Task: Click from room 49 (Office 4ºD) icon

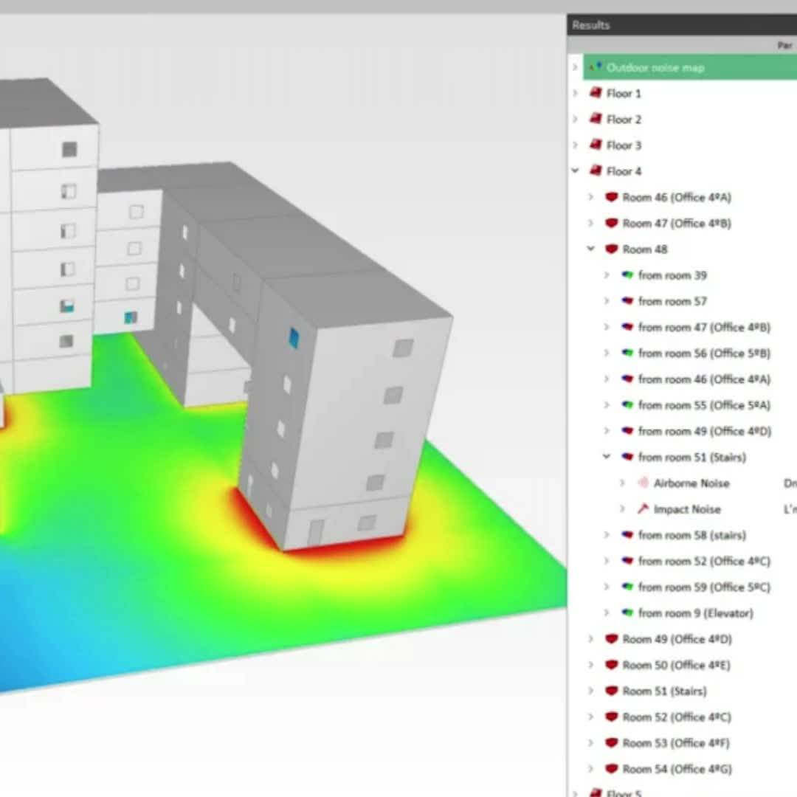Action: tap(627, 430)
